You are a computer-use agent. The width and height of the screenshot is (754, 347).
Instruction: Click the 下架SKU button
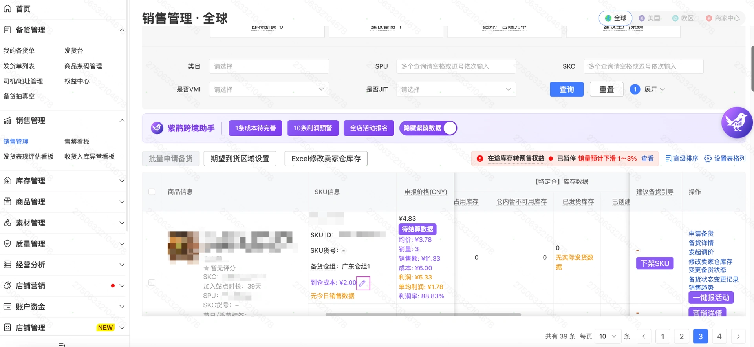(x=655, y=263)
